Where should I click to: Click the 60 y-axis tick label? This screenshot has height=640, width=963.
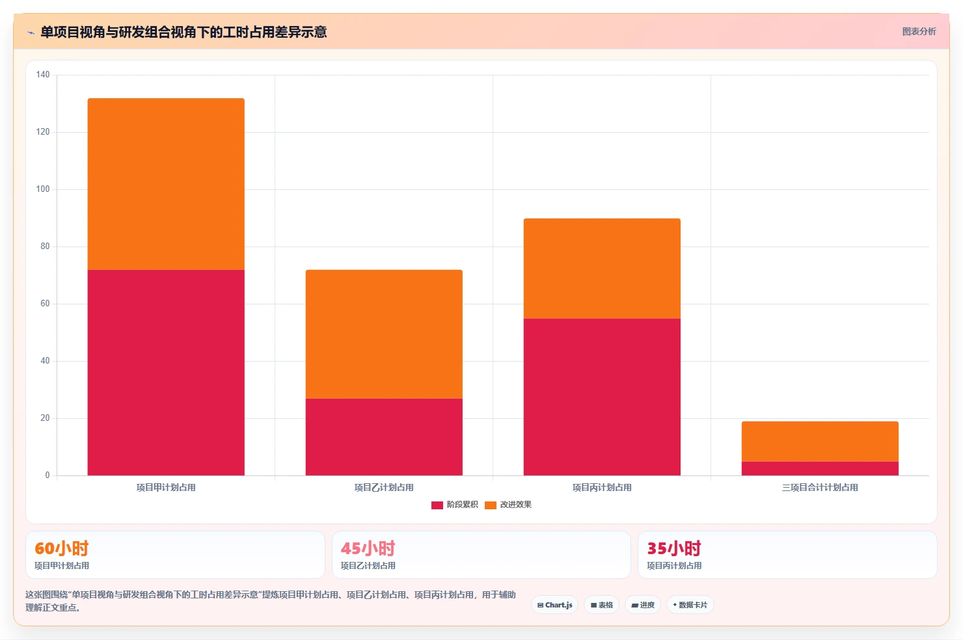[45, 304]
